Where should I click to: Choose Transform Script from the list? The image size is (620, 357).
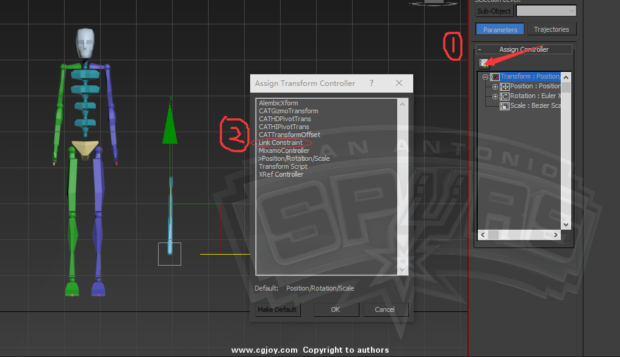point(283,166)
